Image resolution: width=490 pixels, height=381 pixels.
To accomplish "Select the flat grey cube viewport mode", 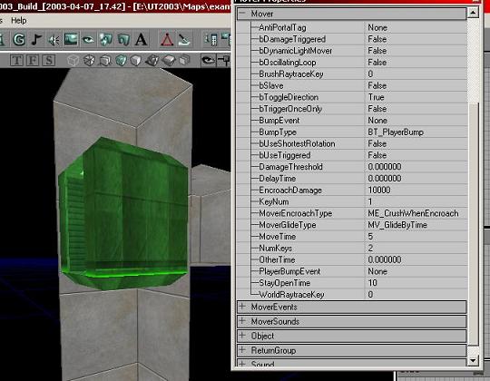I will (x=169, y=60).
